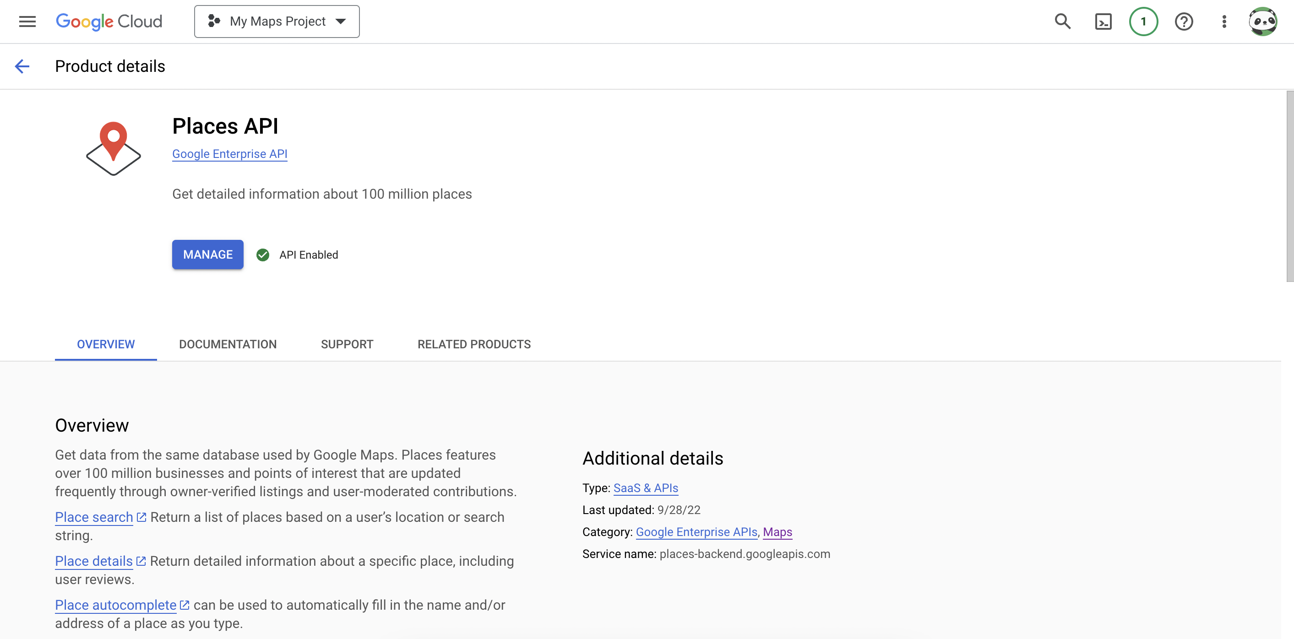Click the Google Cloud logo
1294x639 pixels.
coord(109,22)
